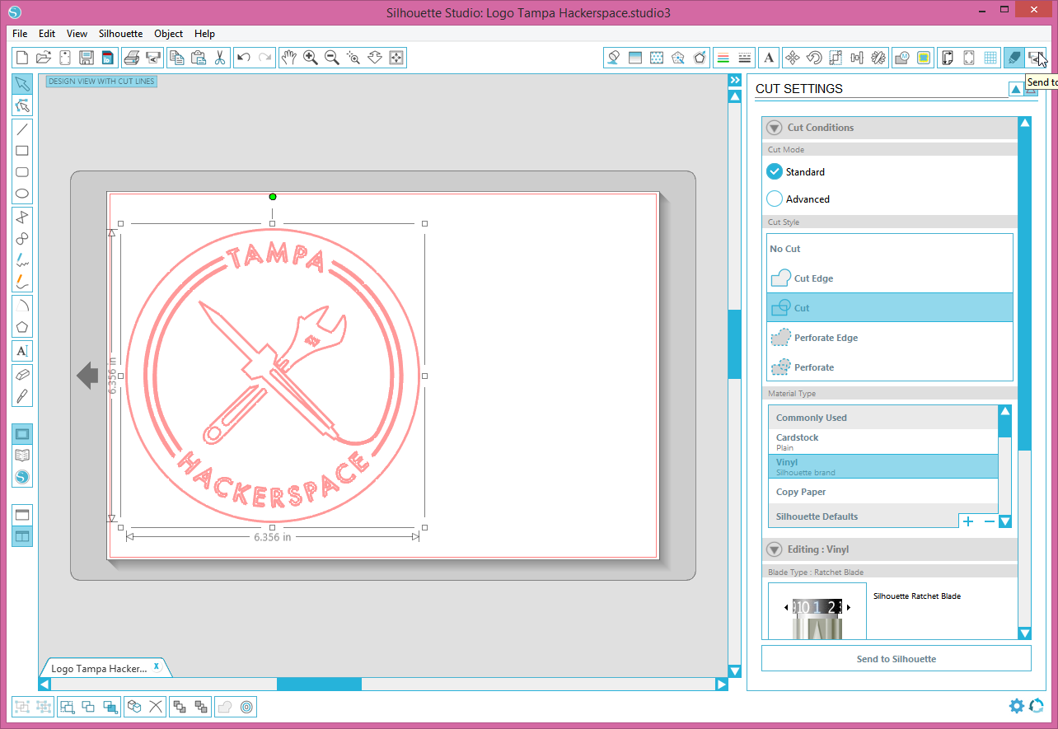Viewport: 1058px width, 729px height.
Task: Open the Help menu
Action: click(x=204, y=34)
